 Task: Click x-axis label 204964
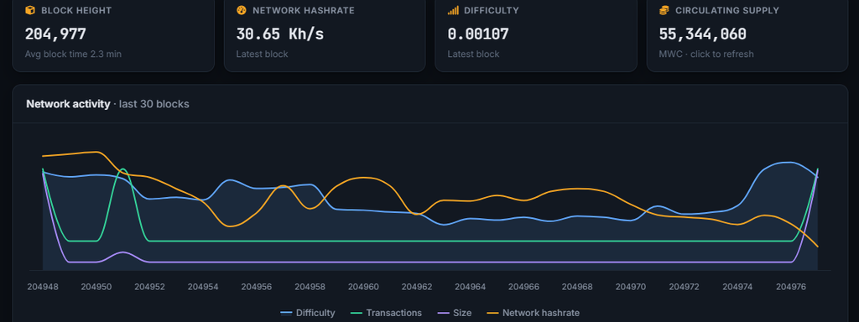470,287
